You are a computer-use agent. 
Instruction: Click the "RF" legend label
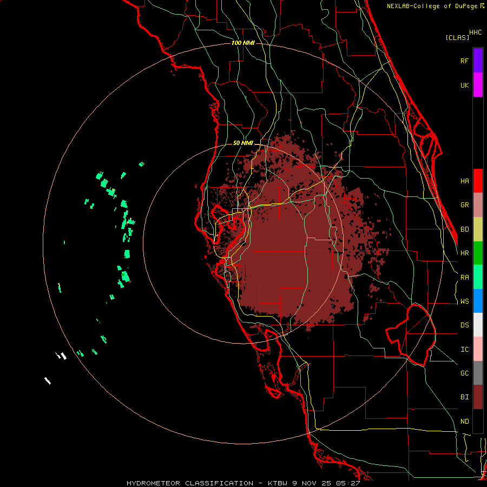coord(464,61)
